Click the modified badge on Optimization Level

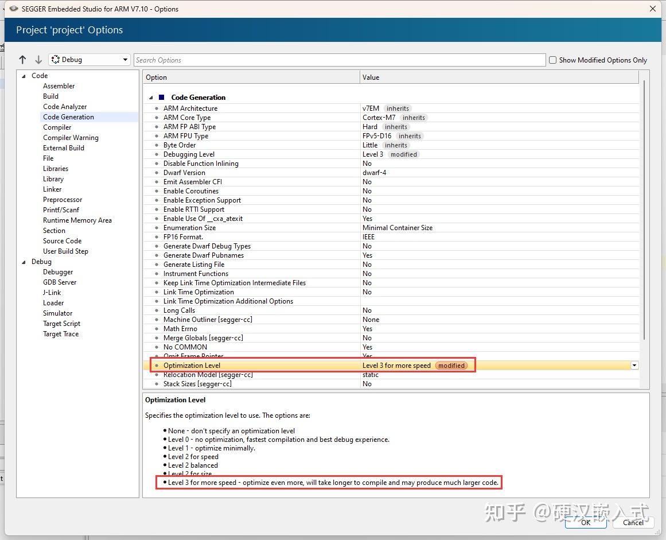click(451, 366)
